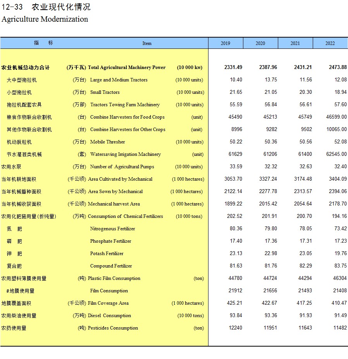Click 'Total Agricultural Machinery Power' label
Screen dimensions: 348x359
tap(127, 67)
